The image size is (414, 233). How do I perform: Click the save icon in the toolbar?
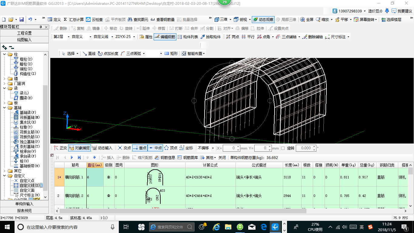[22, 19]
